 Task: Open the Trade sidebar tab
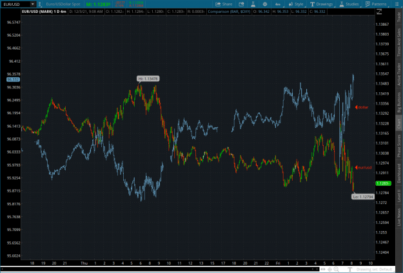coord(399,17)
